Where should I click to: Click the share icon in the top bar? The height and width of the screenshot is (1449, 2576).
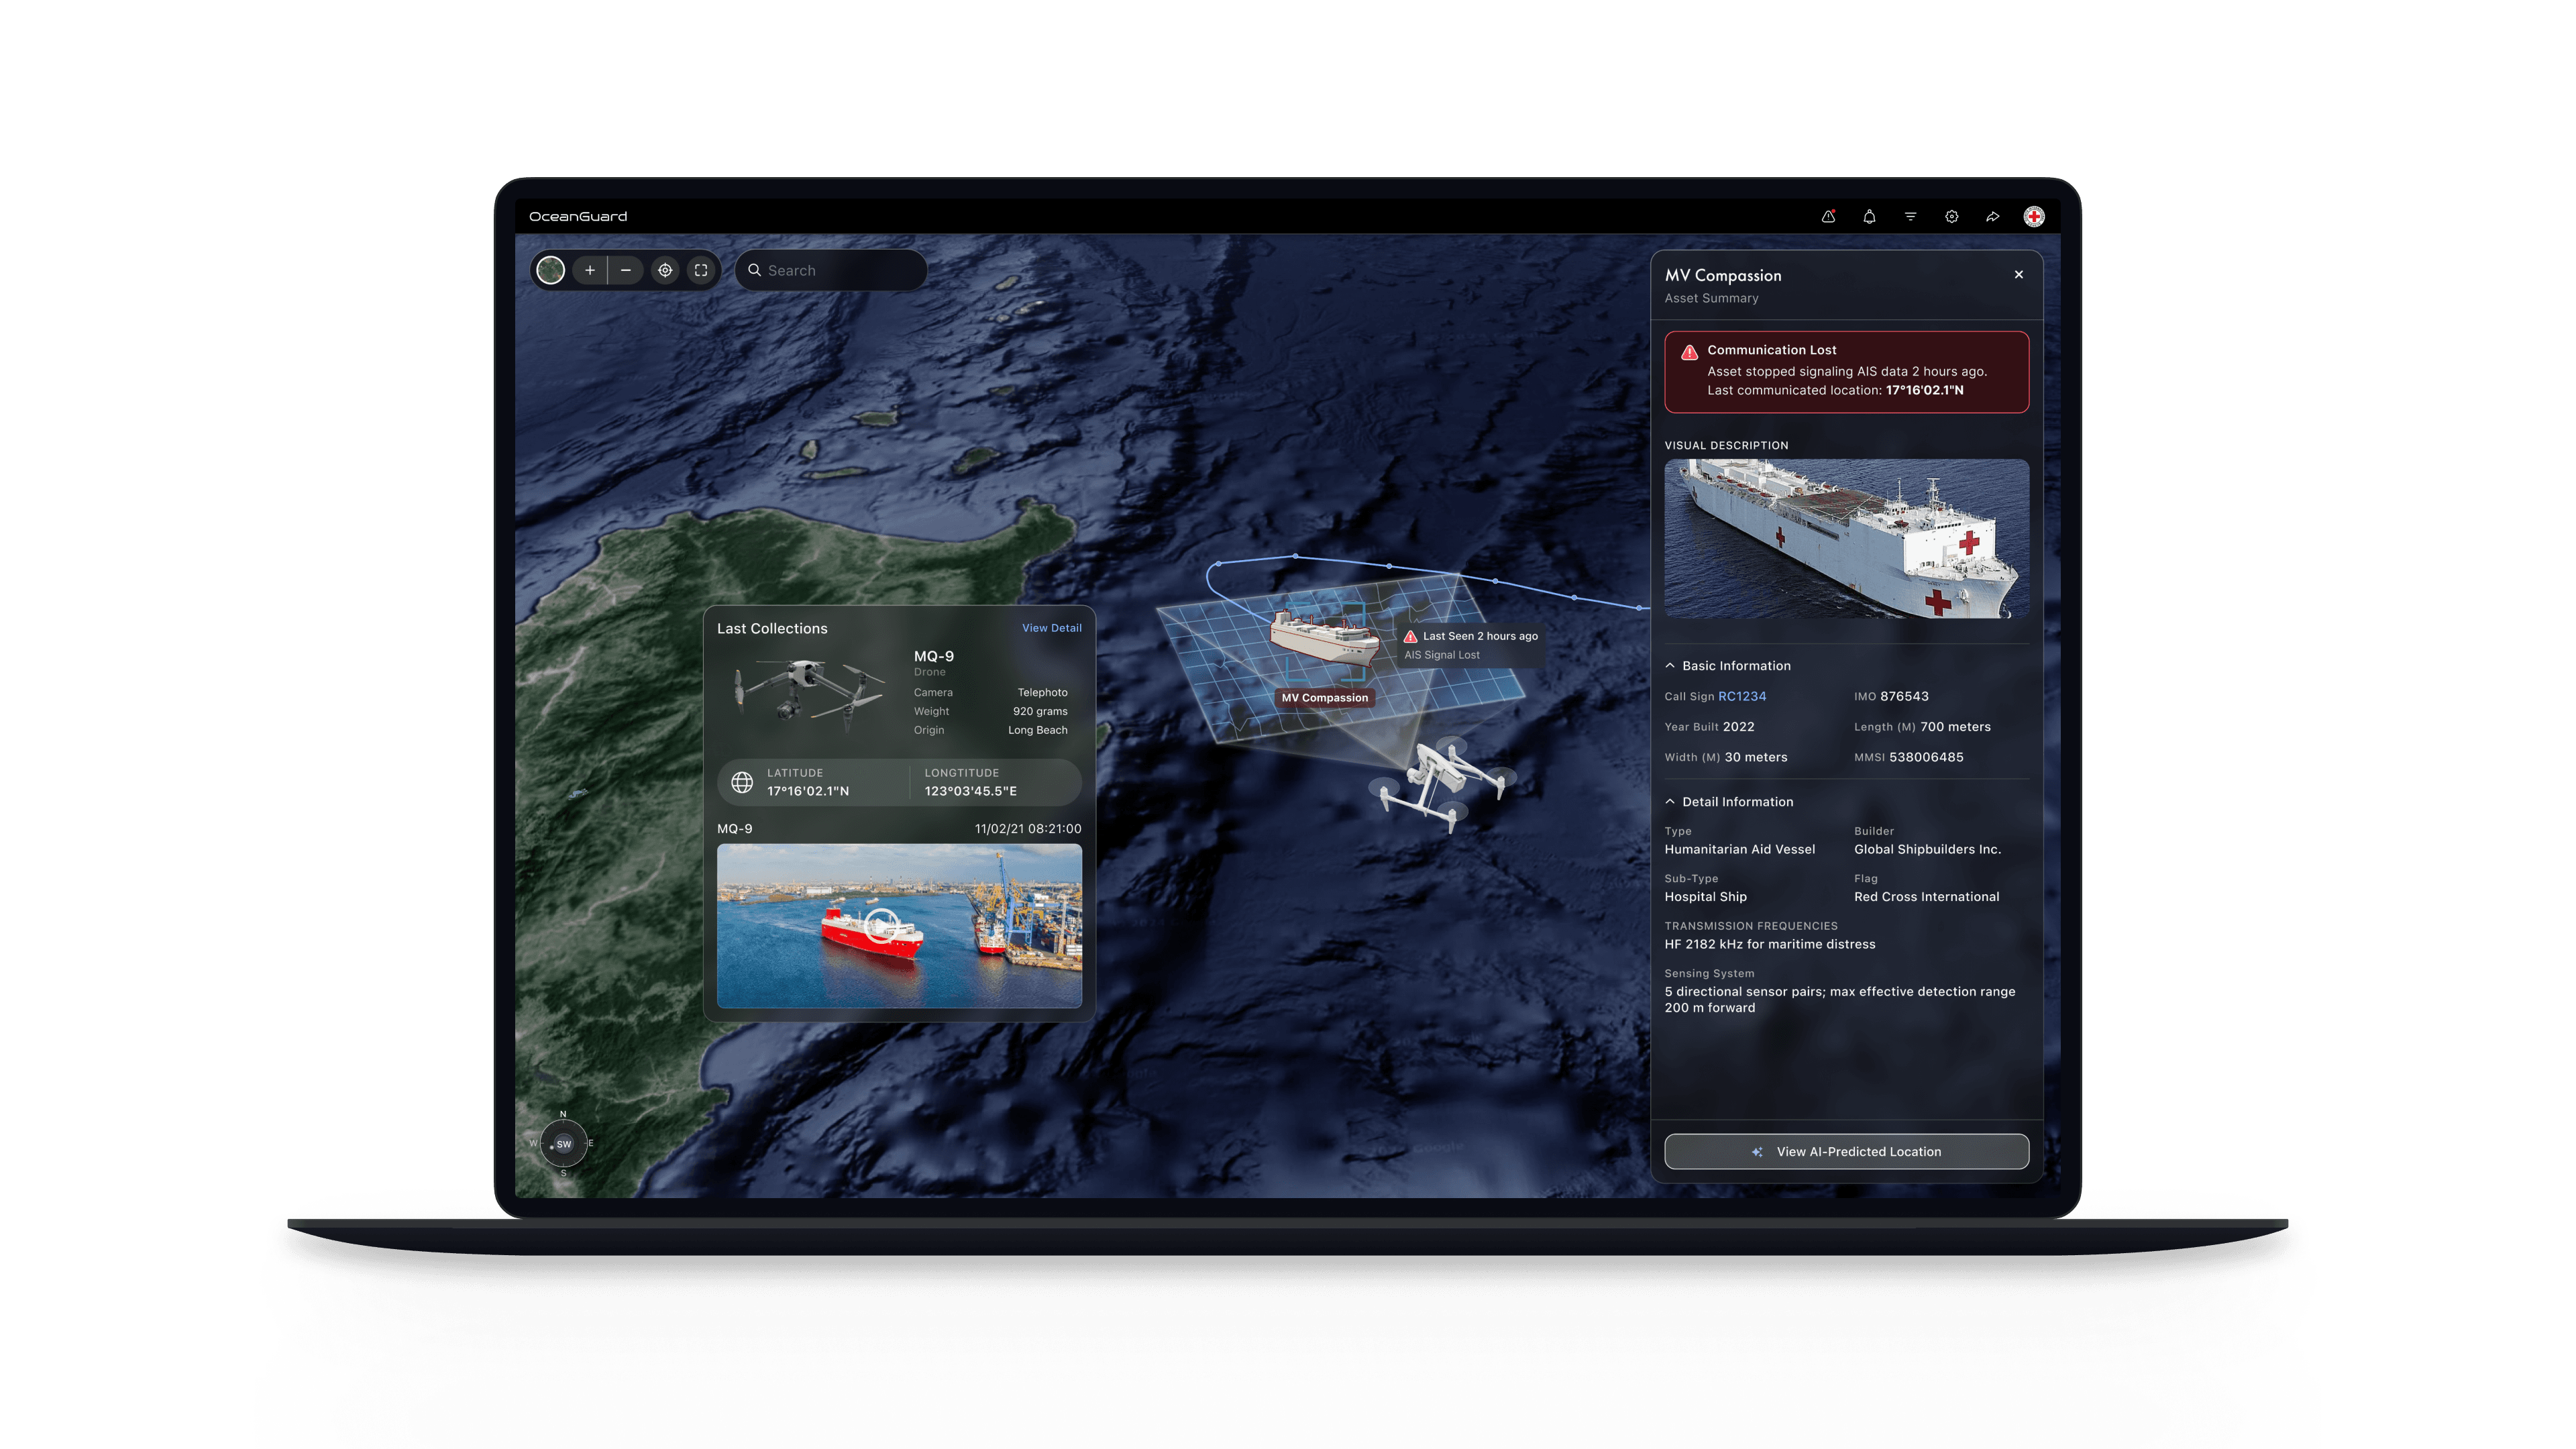pyautogui.click(x=1993, y=216)
